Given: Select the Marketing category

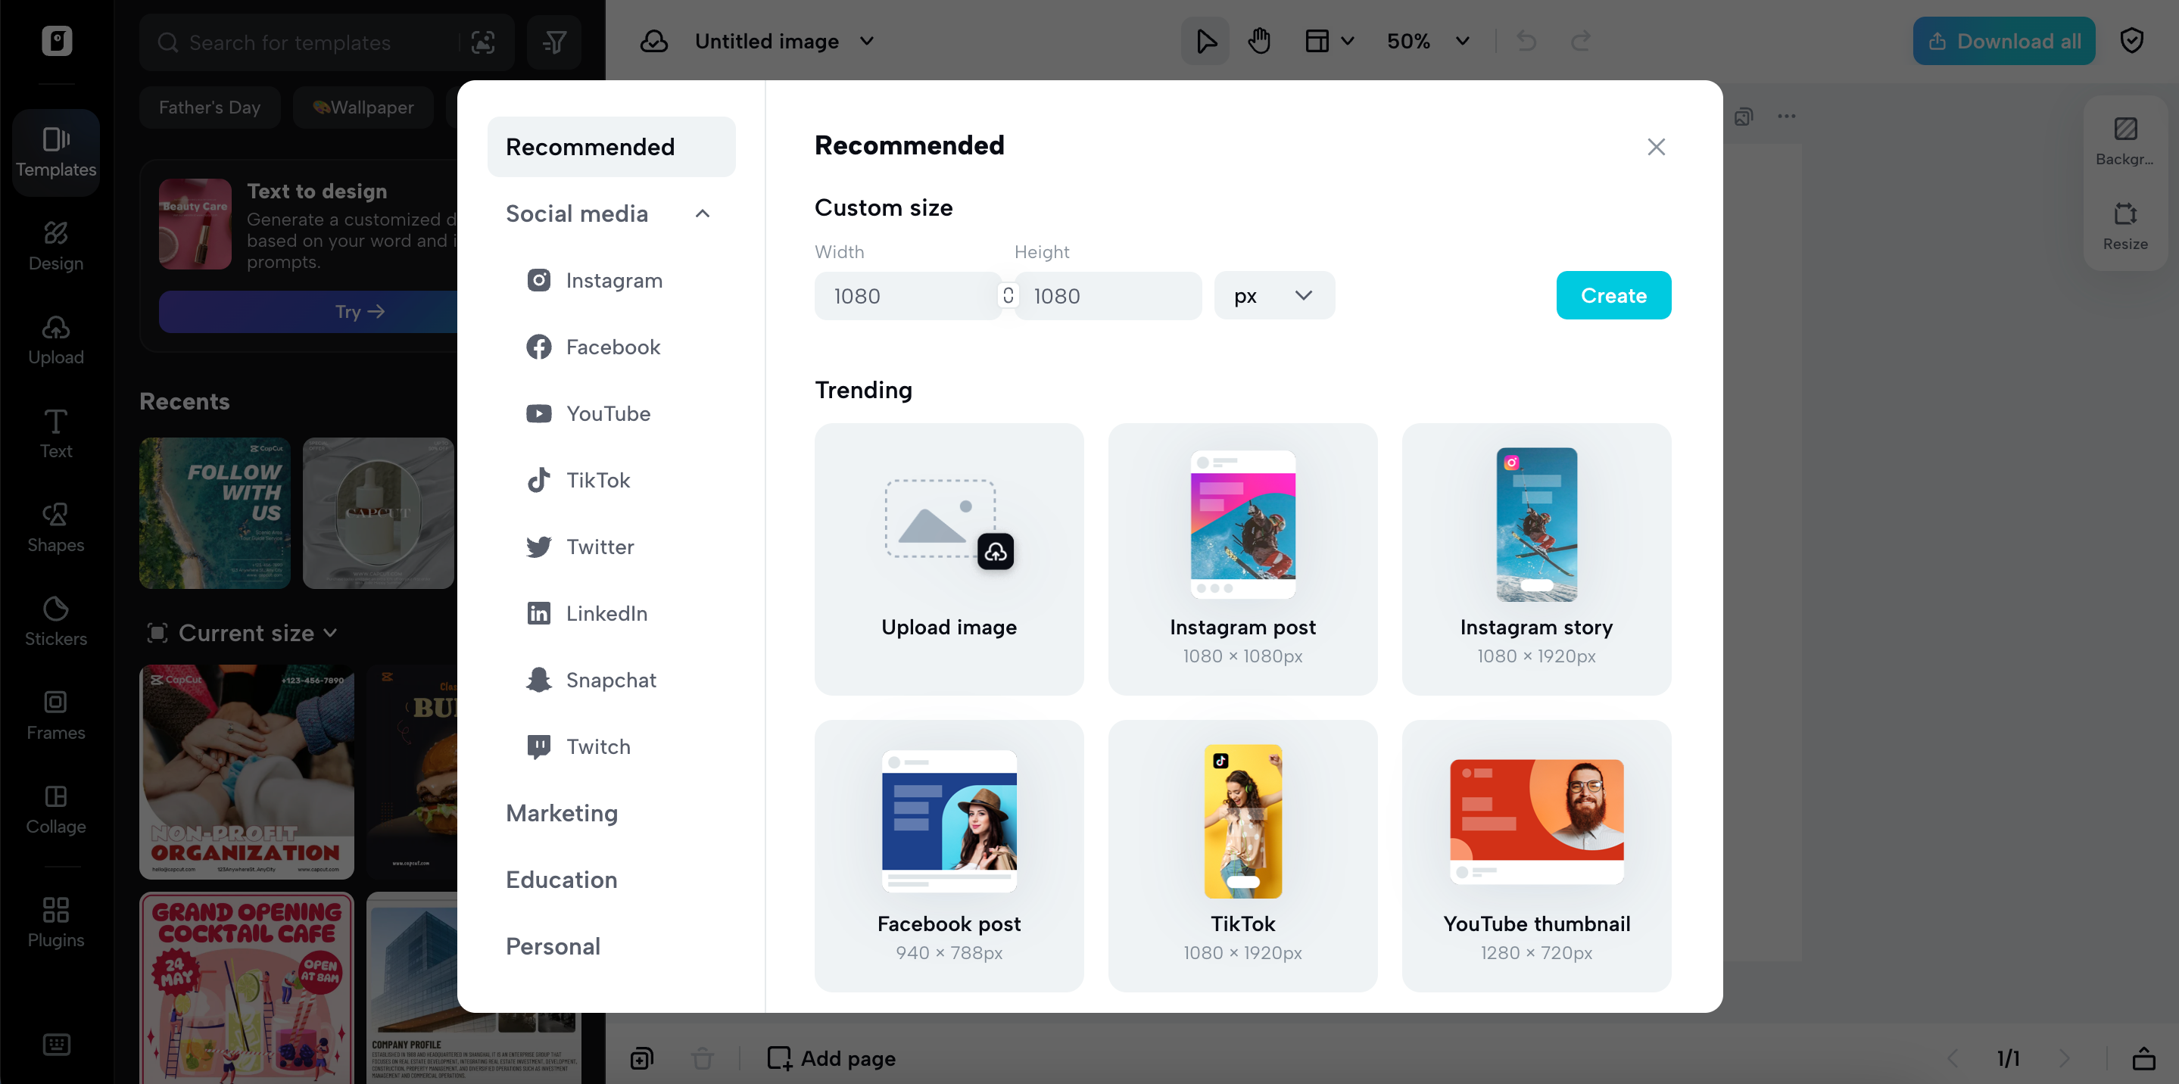Looking at the screenshot, I should [x=562, y=812].
